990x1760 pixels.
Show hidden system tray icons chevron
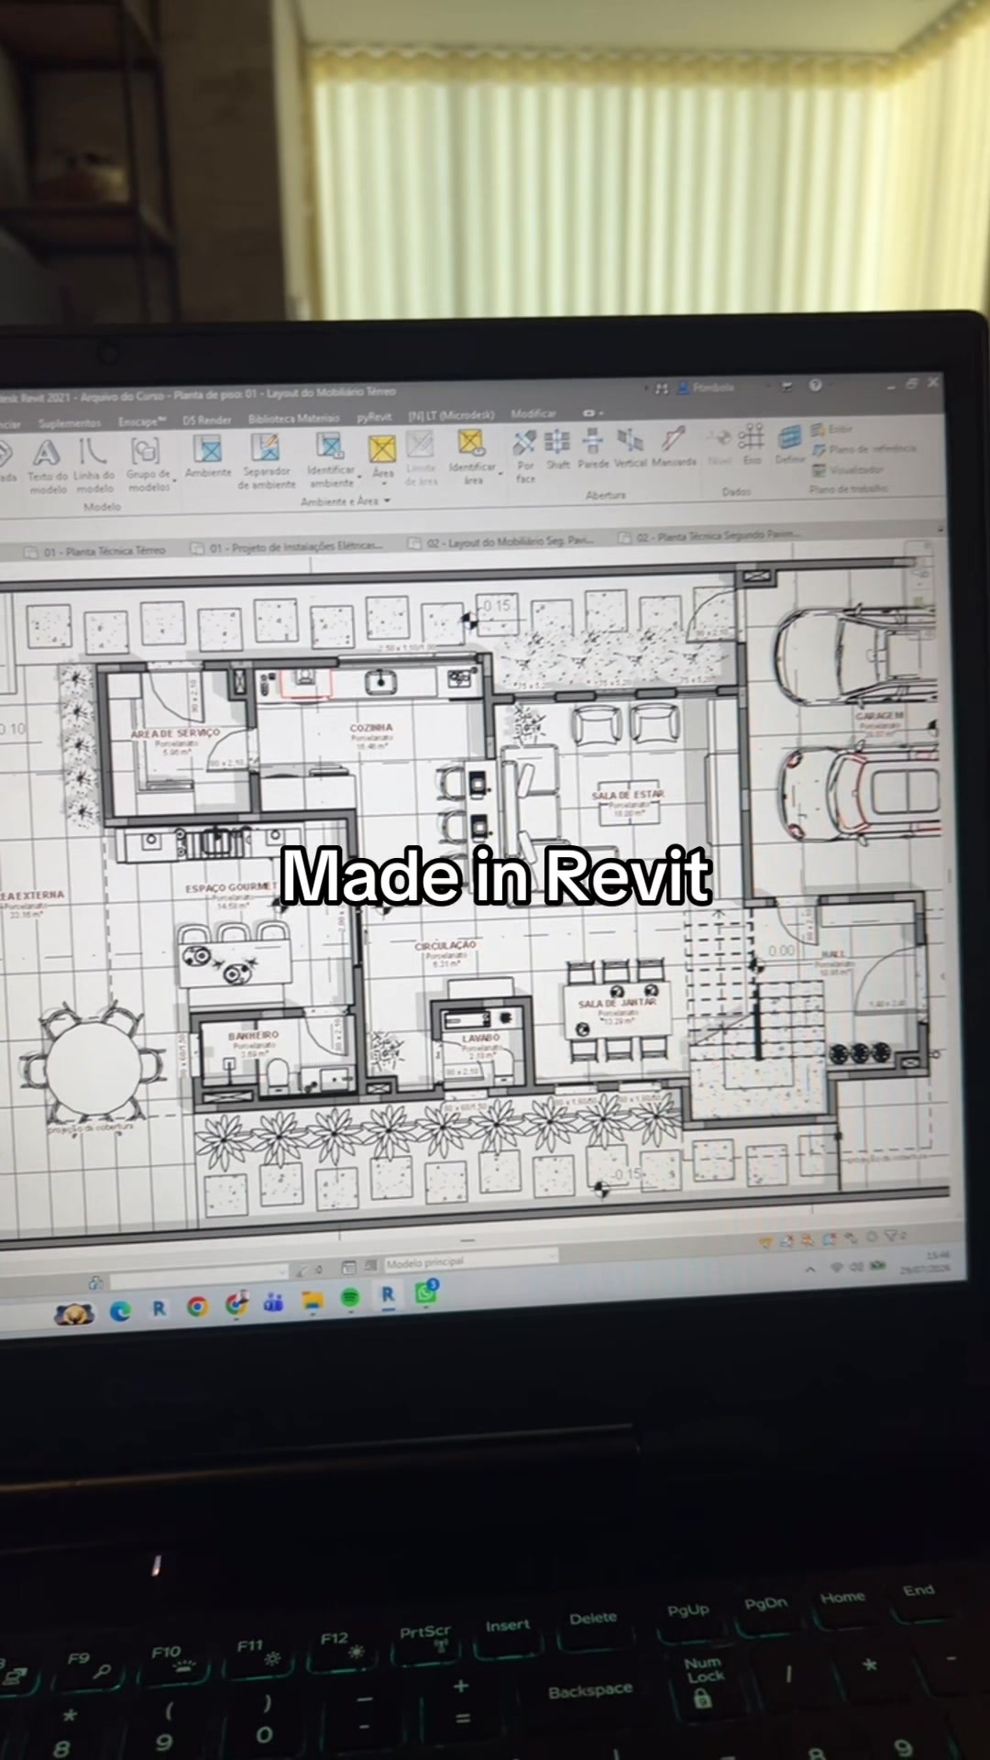click(809, 1270)
